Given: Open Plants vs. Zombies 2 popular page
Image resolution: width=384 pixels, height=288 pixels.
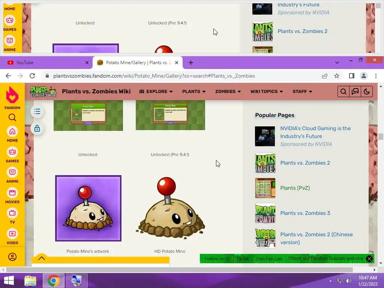Looking at the screenshot, I should click(x=305, y=163).
